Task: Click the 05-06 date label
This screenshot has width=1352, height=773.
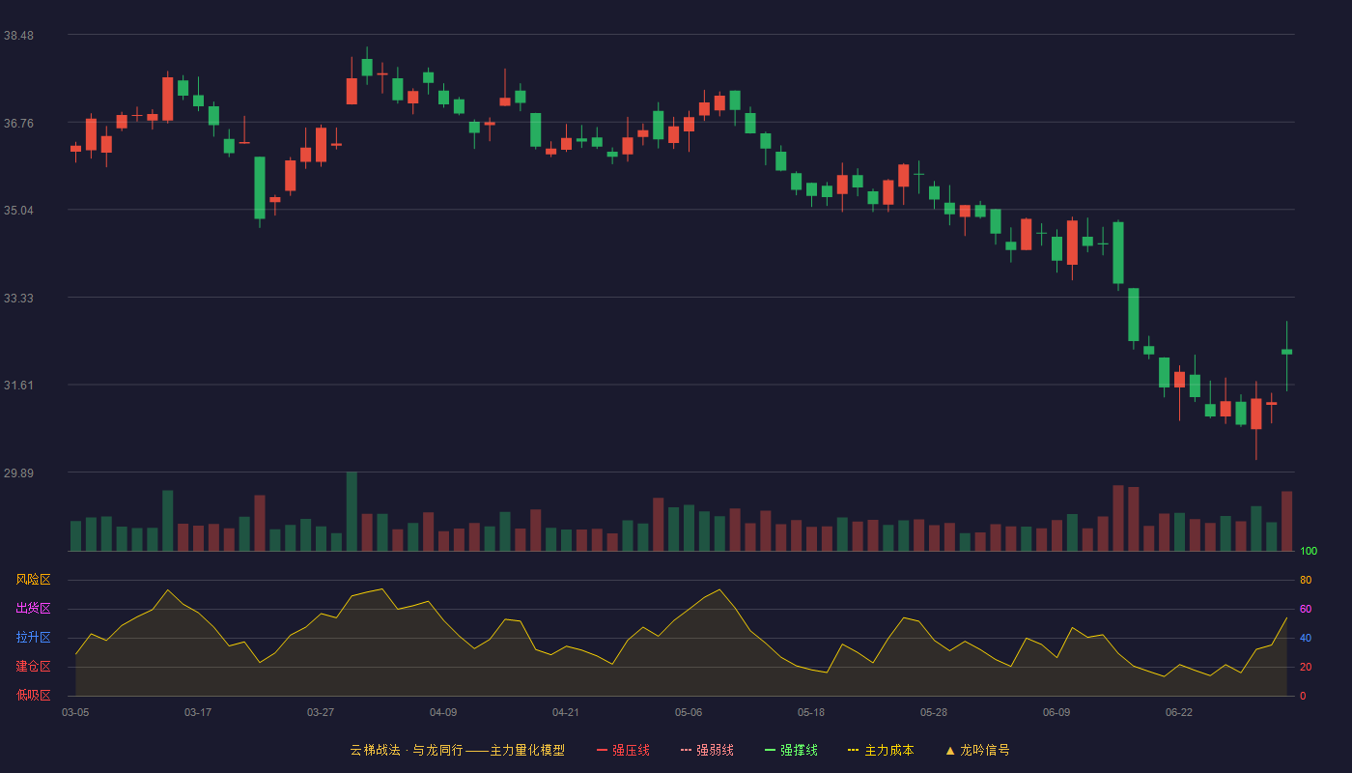Action: pos(689,712)
